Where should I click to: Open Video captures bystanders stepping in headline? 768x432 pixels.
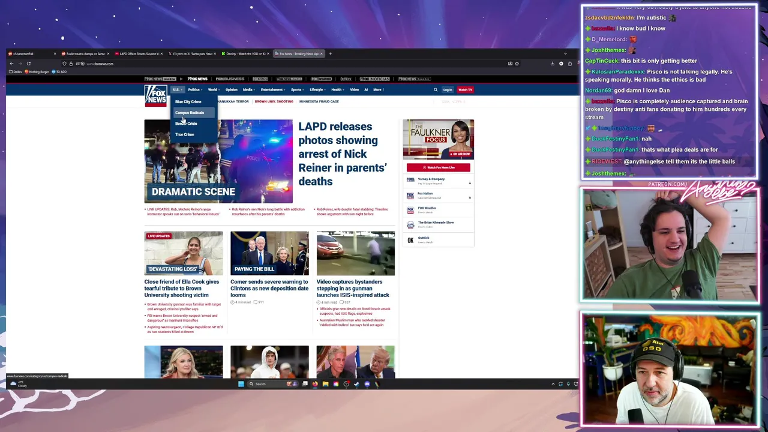click(353, 288)
